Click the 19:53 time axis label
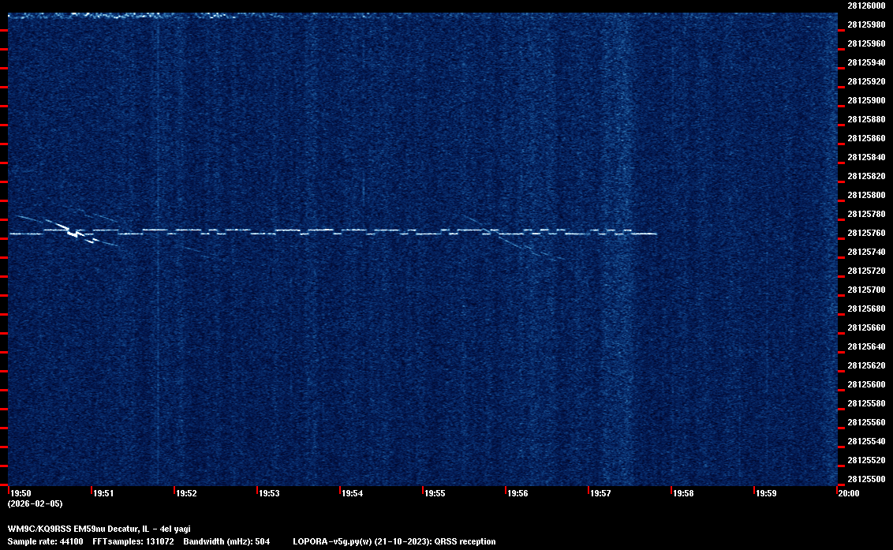The image size is (893, 550). pyautogui.click(x=269, y=493)
